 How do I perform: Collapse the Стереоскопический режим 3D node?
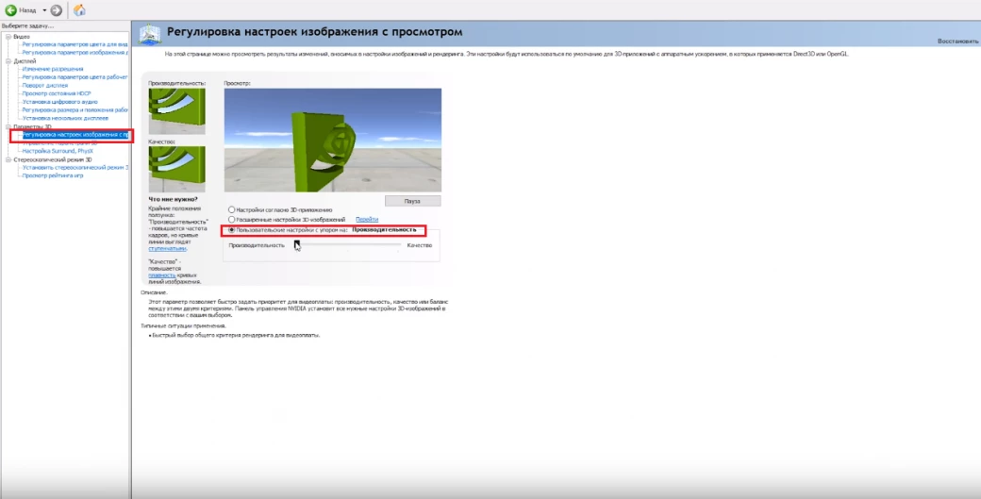click(8, 159)
